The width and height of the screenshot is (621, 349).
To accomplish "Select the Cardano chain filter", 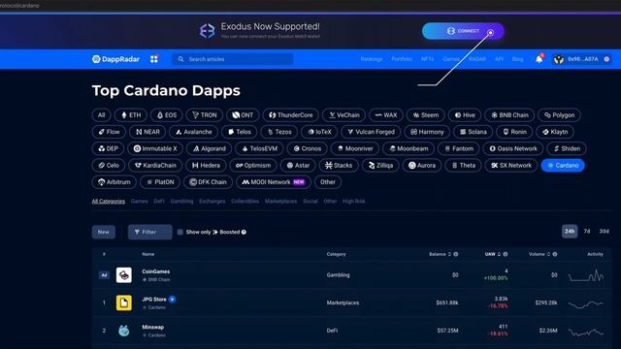I will (563, 166).
